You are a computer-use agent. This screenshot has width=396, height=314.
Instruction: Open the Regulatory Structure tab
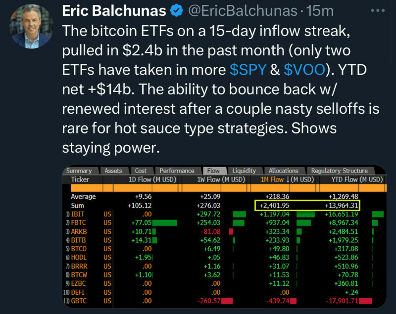coord(339,171)
